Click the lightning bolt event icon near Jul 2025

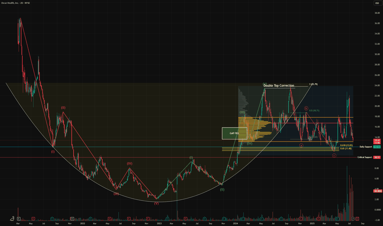(353, 219)
